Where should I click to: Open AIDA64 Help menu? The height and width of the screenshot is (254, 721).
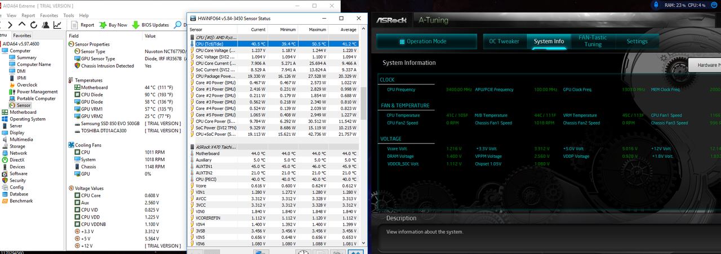pos(84,15)
